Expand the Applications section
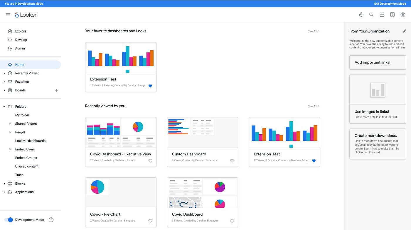 click(4, 192)
